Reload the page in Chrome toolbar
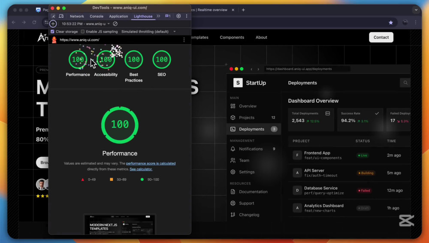429x243 pixels. (x=34, y=22)
